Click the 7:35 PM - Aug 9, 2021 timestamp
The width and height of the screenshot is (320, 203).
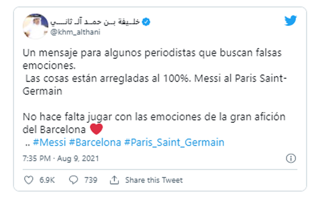[x=60, y=159]
